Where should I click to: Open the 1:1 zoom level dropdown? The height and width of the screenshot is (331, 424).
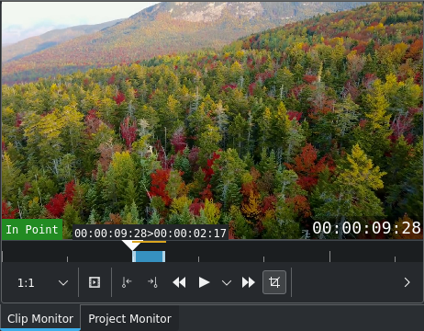click(x=42, y=282)
